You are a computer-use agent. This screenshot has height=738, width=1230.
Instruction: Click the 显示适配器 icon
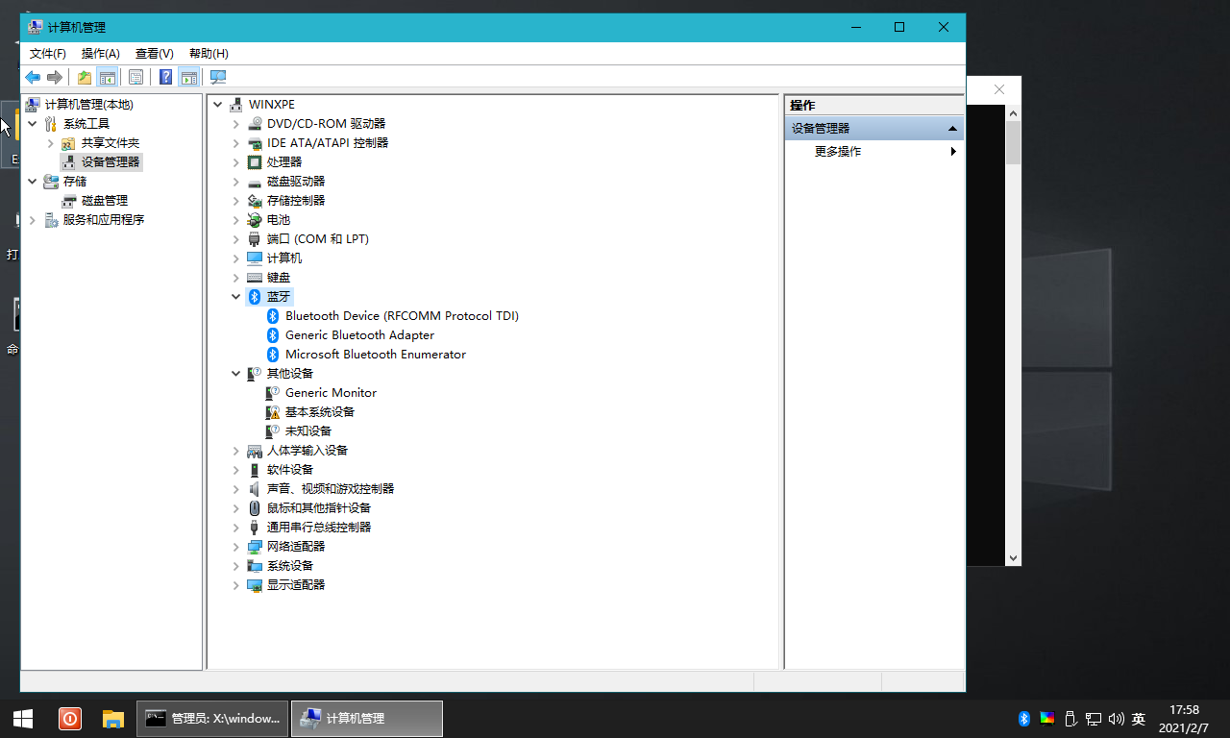tap(254, 584)
